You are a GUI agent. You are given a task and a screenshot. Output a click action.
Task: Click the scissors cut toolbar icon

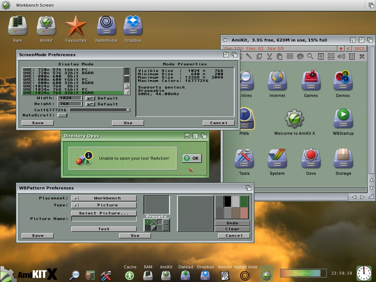pos(269,56)
